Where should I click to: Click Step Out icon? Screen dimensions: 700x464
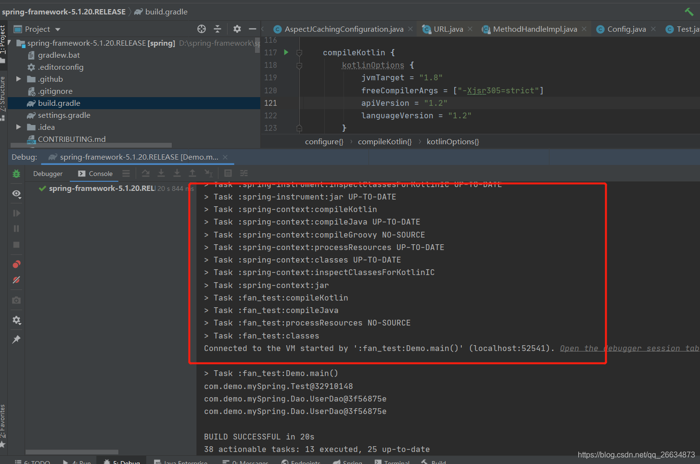pos(192,173)
